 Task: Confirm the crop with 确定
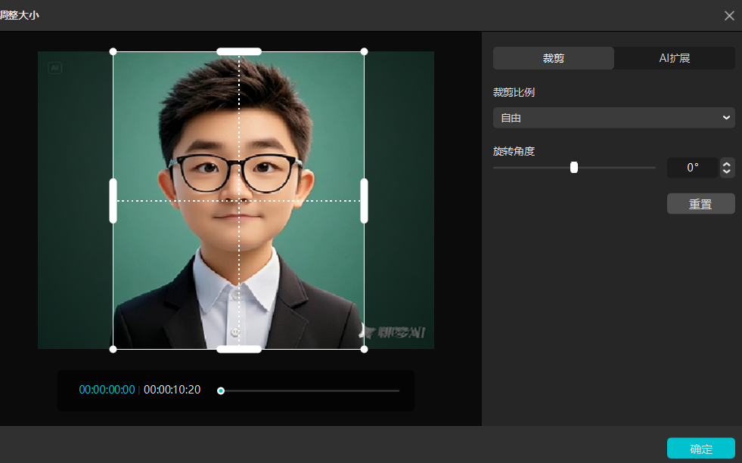coord(700,449)
